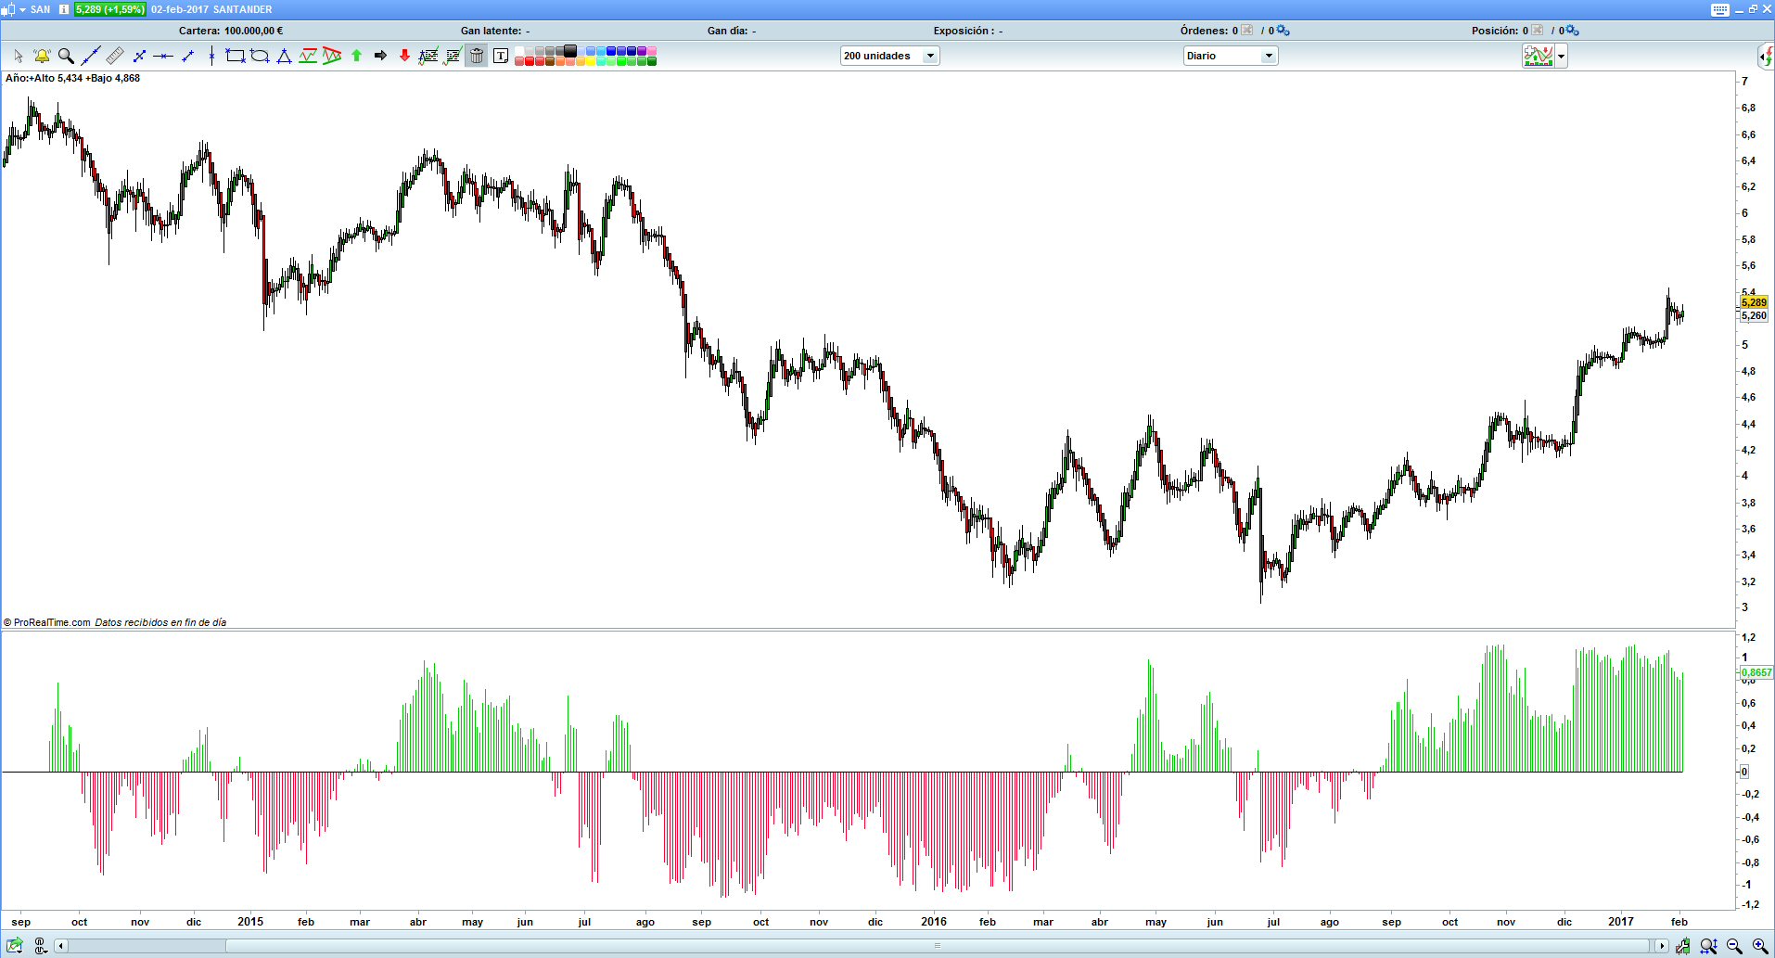Screen dimensions: 1775x958
Task: Select the trend line drawing tool
Action: click(91, 57)
